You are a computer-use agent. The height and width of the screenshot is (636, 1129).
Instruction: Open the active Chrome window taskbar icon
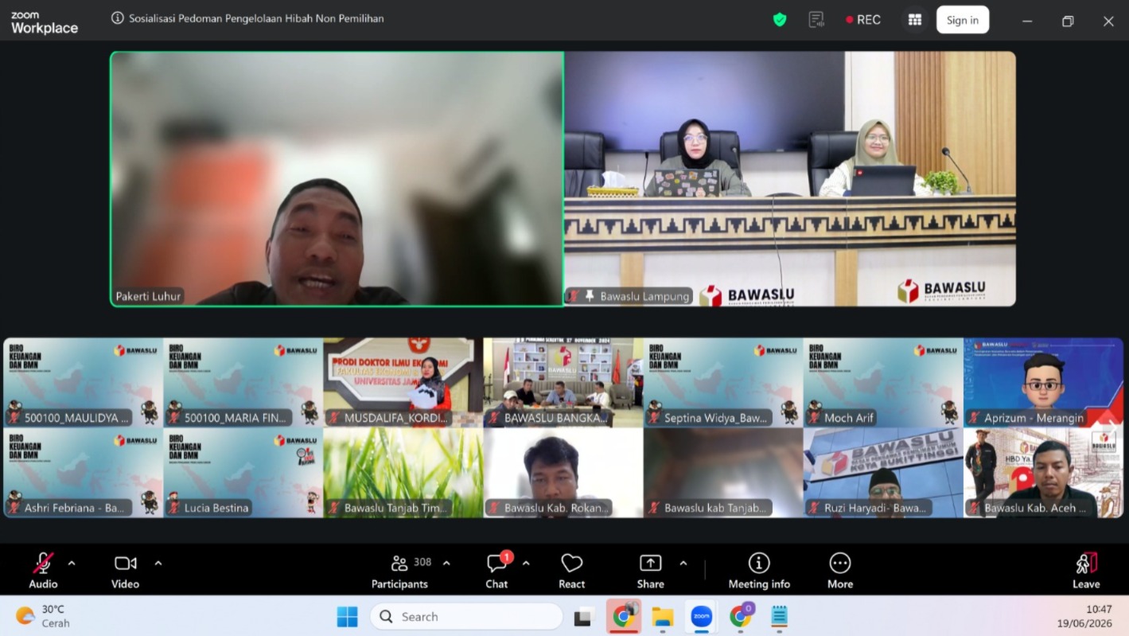coord(623,616)
